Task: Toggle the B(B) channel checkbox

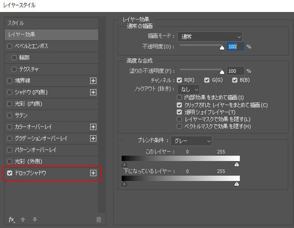Action: 235,80
